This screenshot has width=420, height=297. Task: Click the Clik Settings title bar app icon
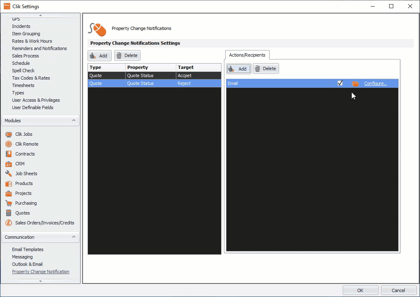tap(7, 6)
